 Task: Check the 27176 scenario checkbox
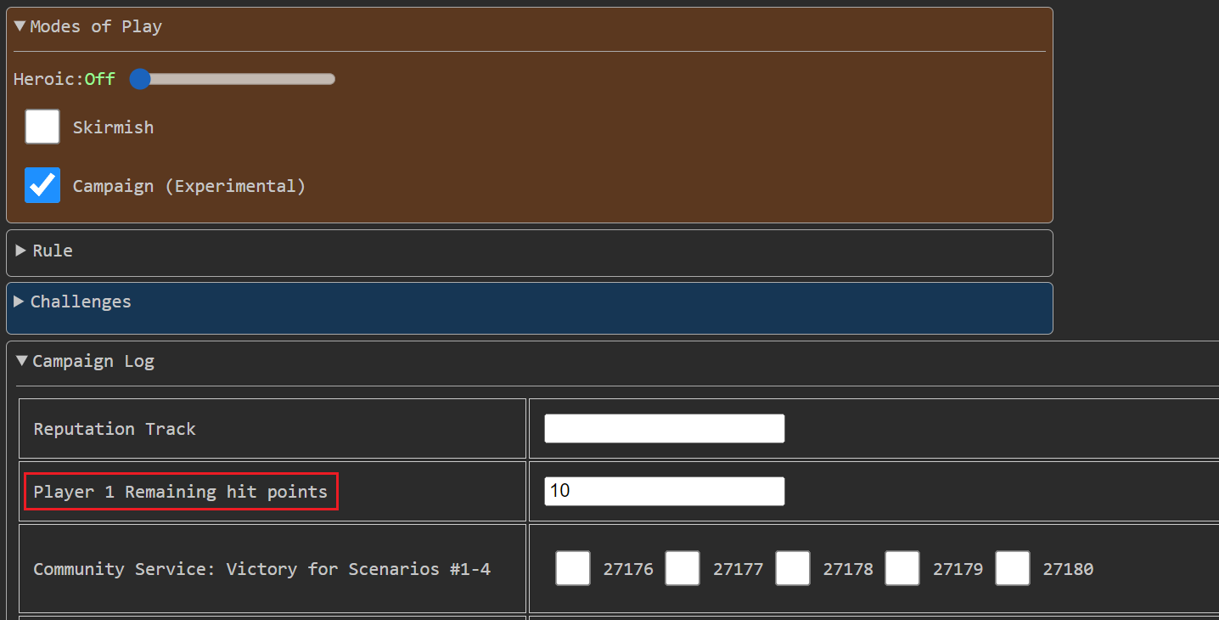pyautogui.click(x=573, y=568)
